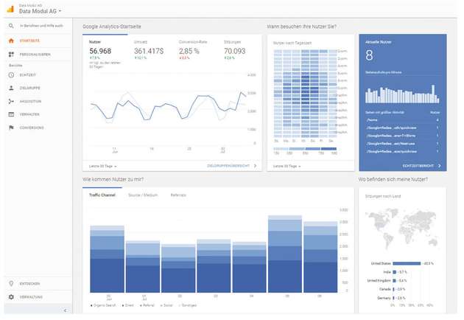Click the Google Analytics-Startseite heading

pyautogui.click(x=112, y=27)
